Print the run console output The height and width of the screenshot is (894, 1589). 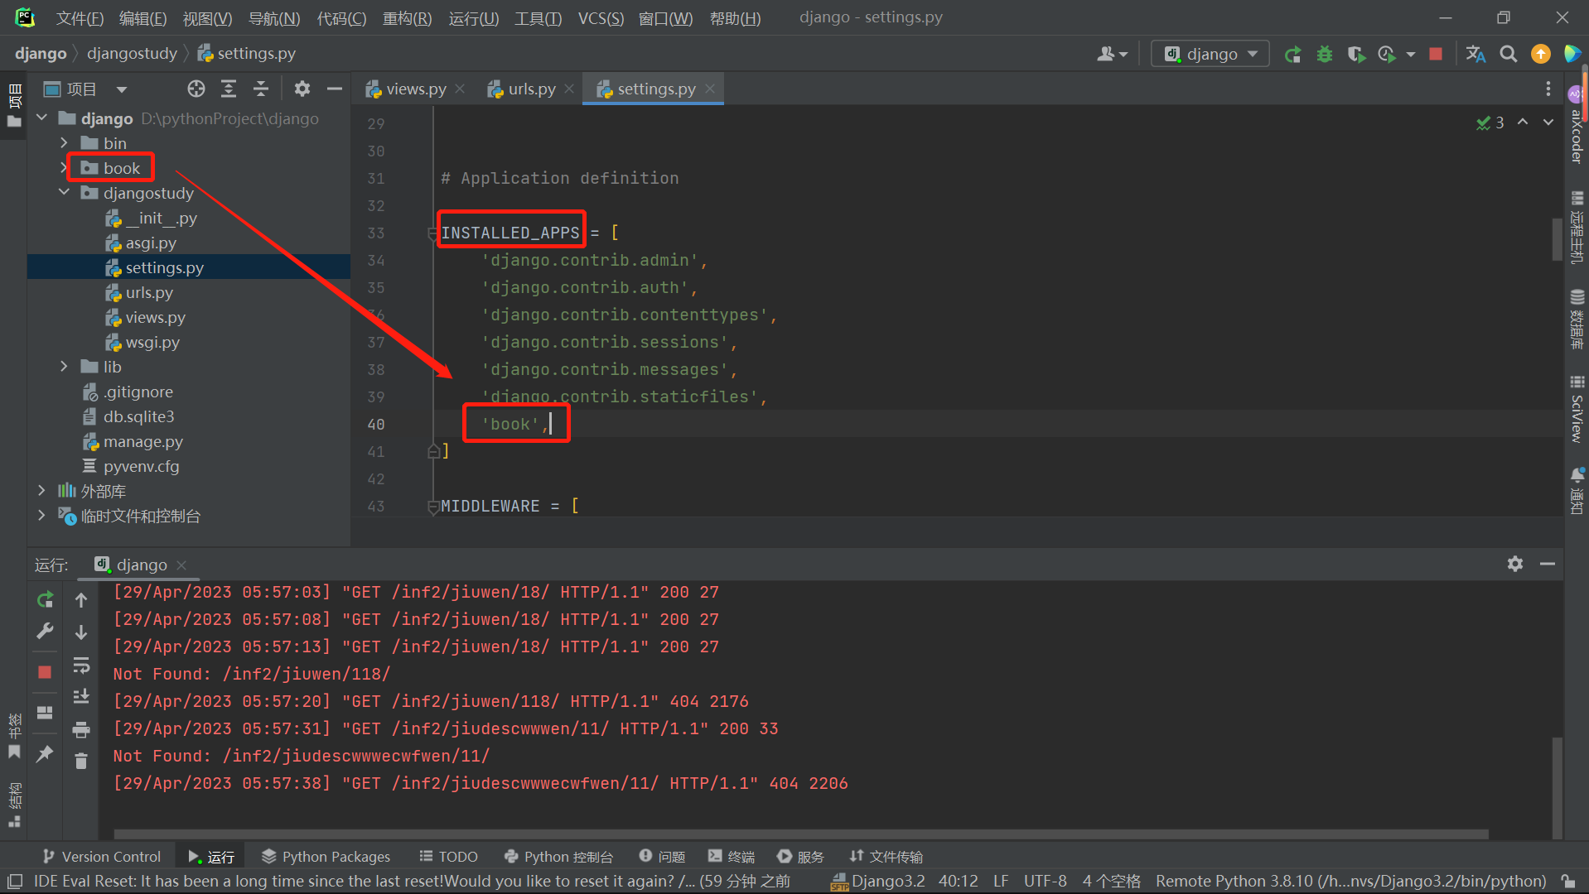click(x=81, y=729)
